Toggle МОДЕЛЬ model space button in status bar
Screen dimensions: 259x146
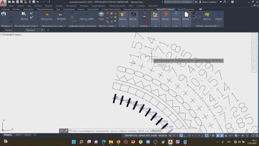pyautogui.click(x=163, y=135)
